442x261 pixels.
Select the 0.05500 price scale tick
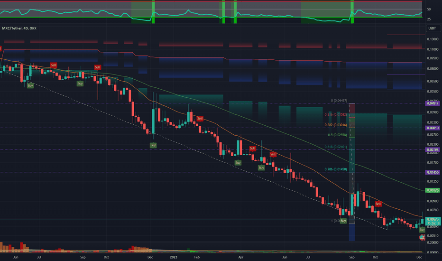tap(433, 92)
